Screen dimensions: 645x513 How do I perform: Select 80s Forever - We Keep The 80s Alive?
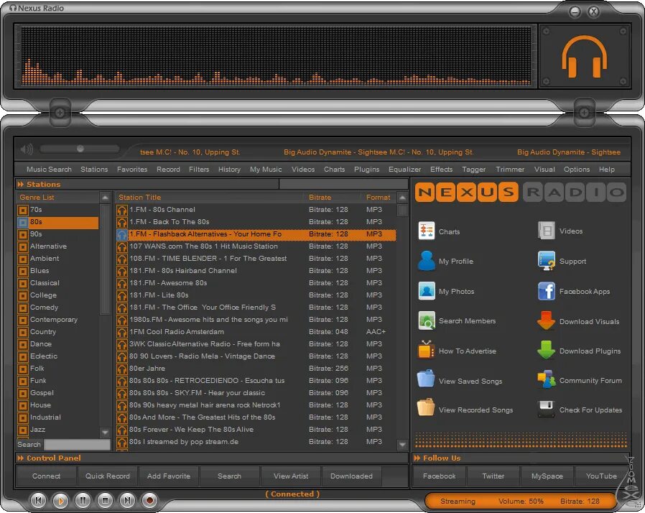click(x=256, y=430)
